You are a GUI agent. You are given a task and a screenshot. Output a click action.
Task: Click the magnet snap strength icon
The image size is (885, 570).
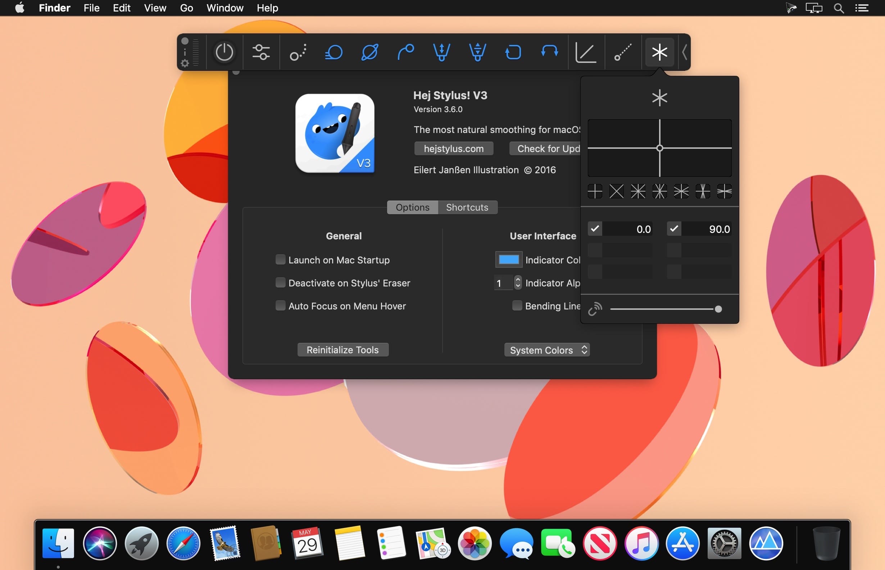(595, 309)
